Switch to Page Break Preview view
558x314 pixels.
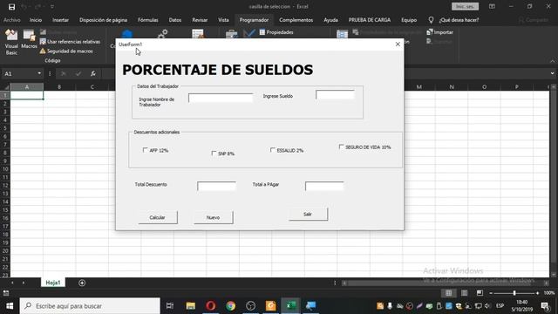(480, 293)
